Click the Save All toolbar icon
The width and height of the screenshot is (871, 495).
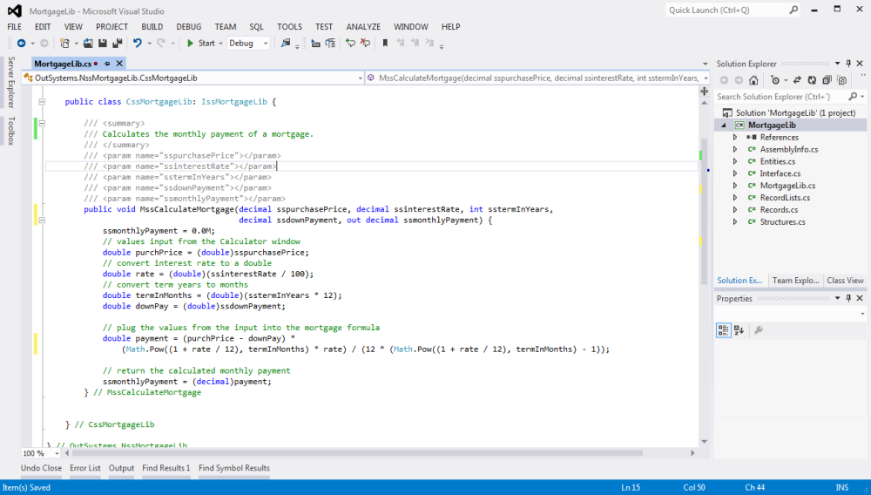[x=116, y=43]
